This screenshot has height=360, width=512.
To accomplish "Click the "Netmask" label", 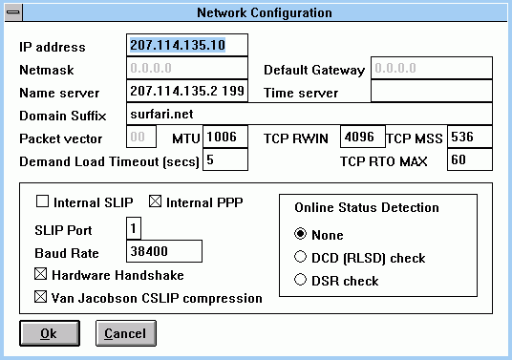I will click(47, 70).
